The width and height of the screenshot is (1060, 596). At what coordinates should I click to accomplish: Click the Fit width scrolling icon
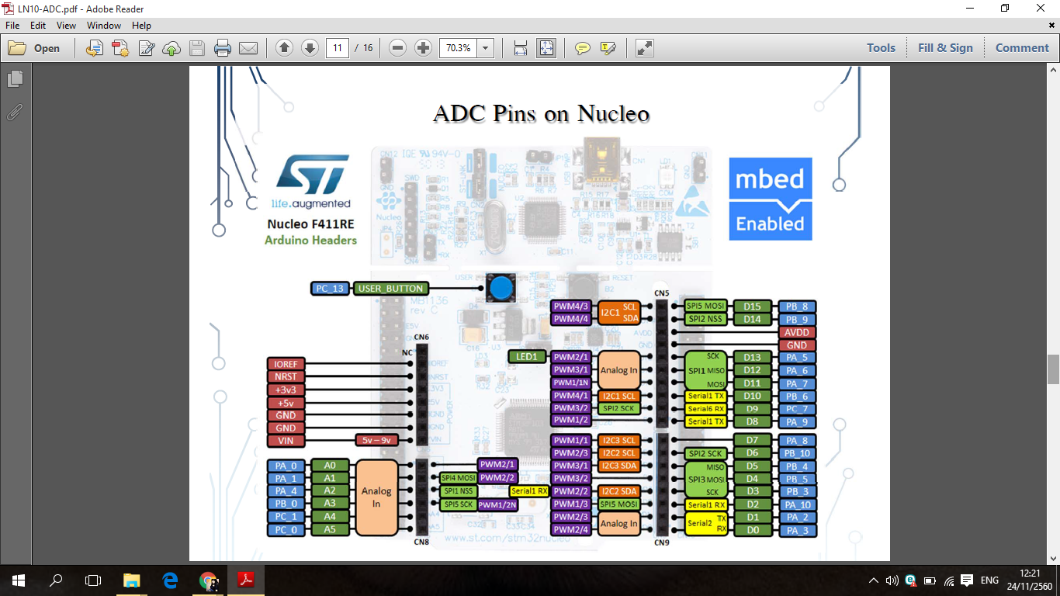coord(521,48)
